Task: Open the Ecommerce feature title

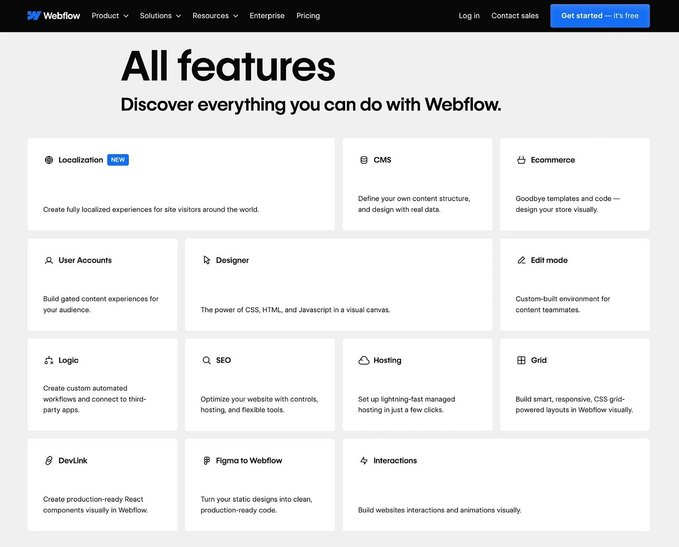Action: coord(553,160)
